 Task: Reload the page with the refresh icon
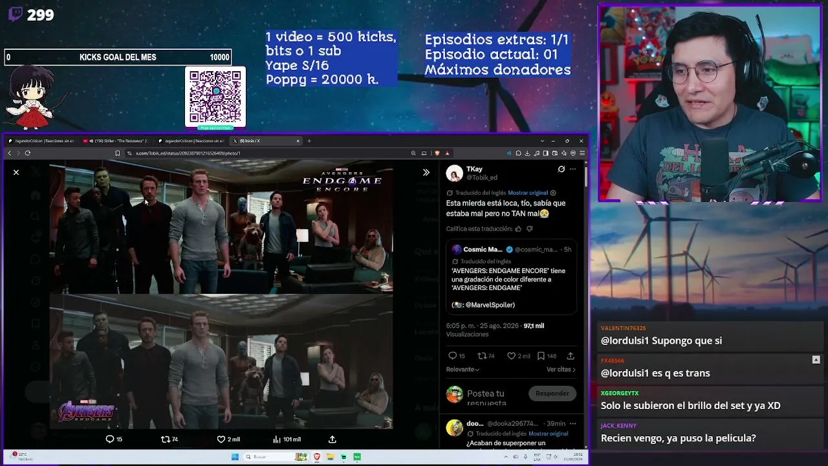tap(28, 153)
